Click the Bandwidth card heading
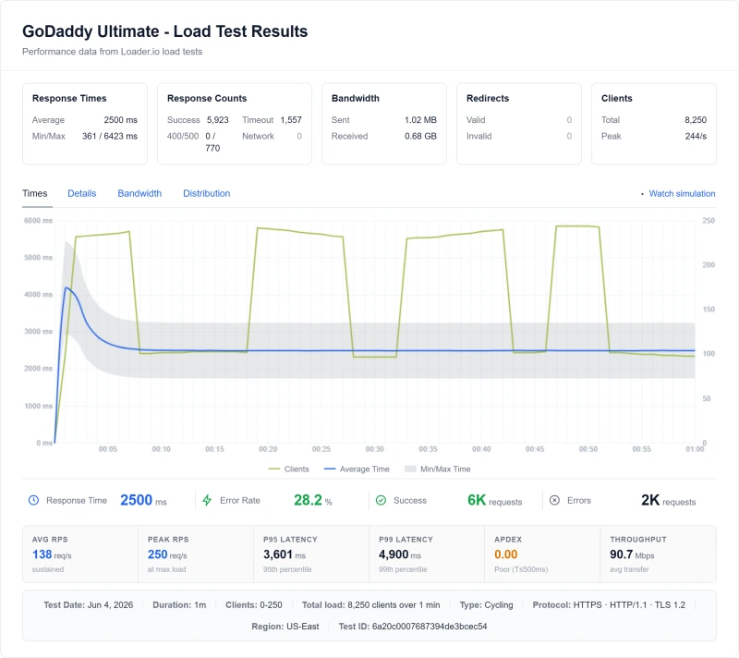This screenshot has width=739, height=658. (x=356, y=98)
